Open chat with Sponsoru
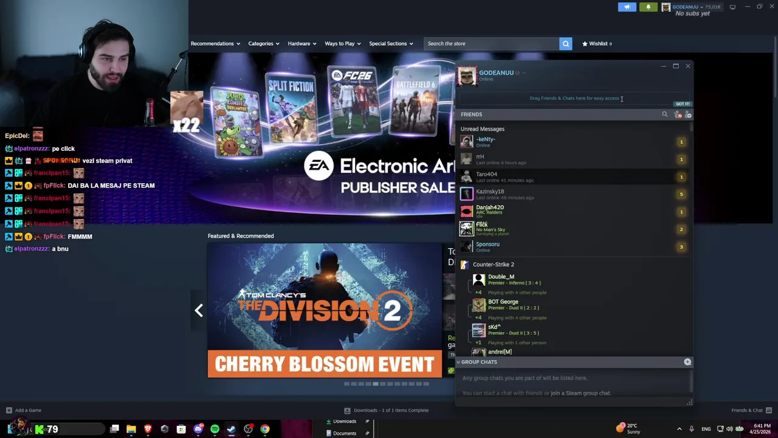This screenshot has width=778, height=438. point(573,246)
